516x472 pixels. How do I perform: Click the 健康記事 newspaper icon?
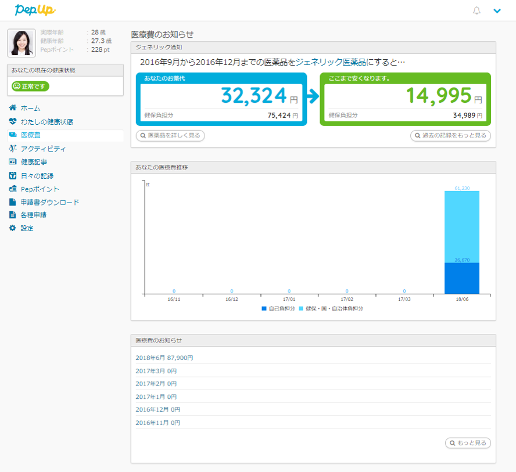[13, 162]
